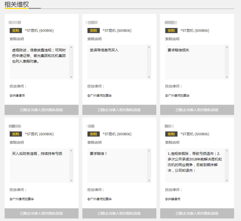Viewport: 241px width, 221px height.
Task: Click 已隐去当事人相关隐私信息 bar under the 要求赔偿！ card
Action: click(119, 213)
